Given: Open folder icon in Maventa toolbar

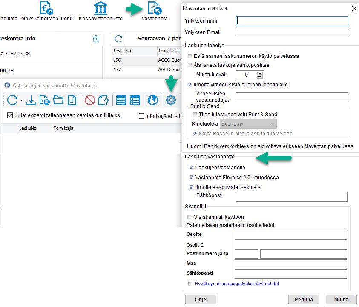Looking at the screenshot, I should pos(58,100).
